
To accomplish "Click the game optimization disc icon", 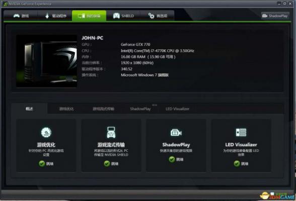I will point(46,133).
